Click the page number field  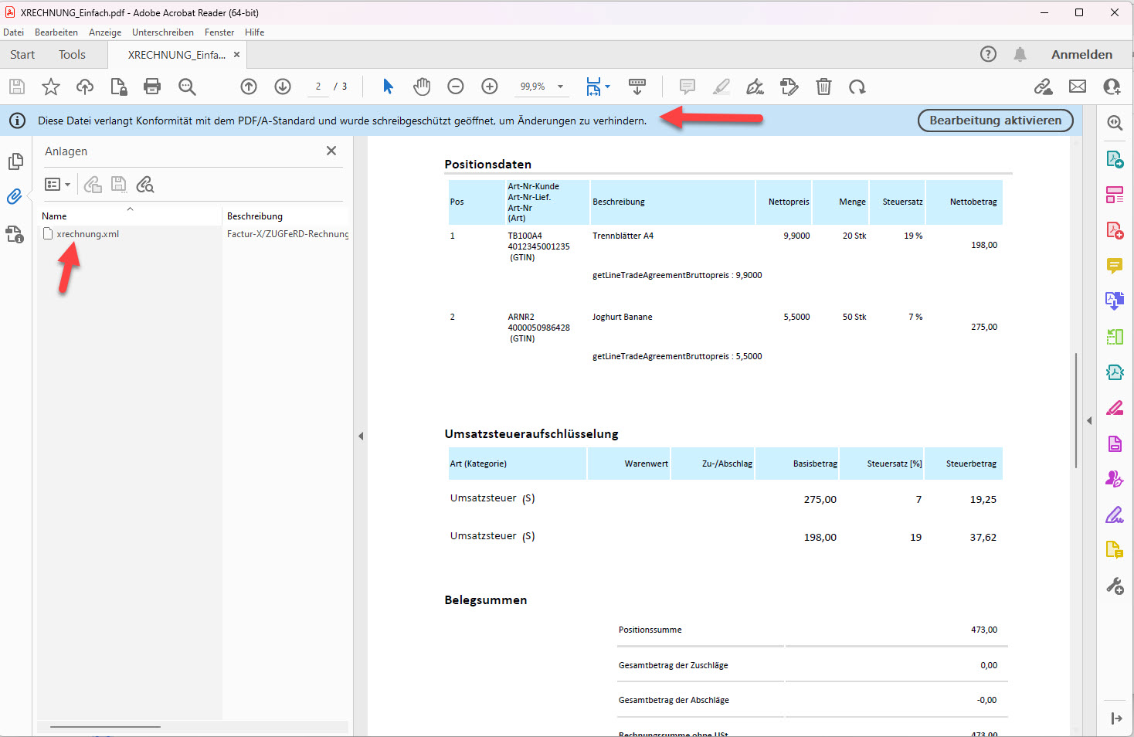coord(318,87)
